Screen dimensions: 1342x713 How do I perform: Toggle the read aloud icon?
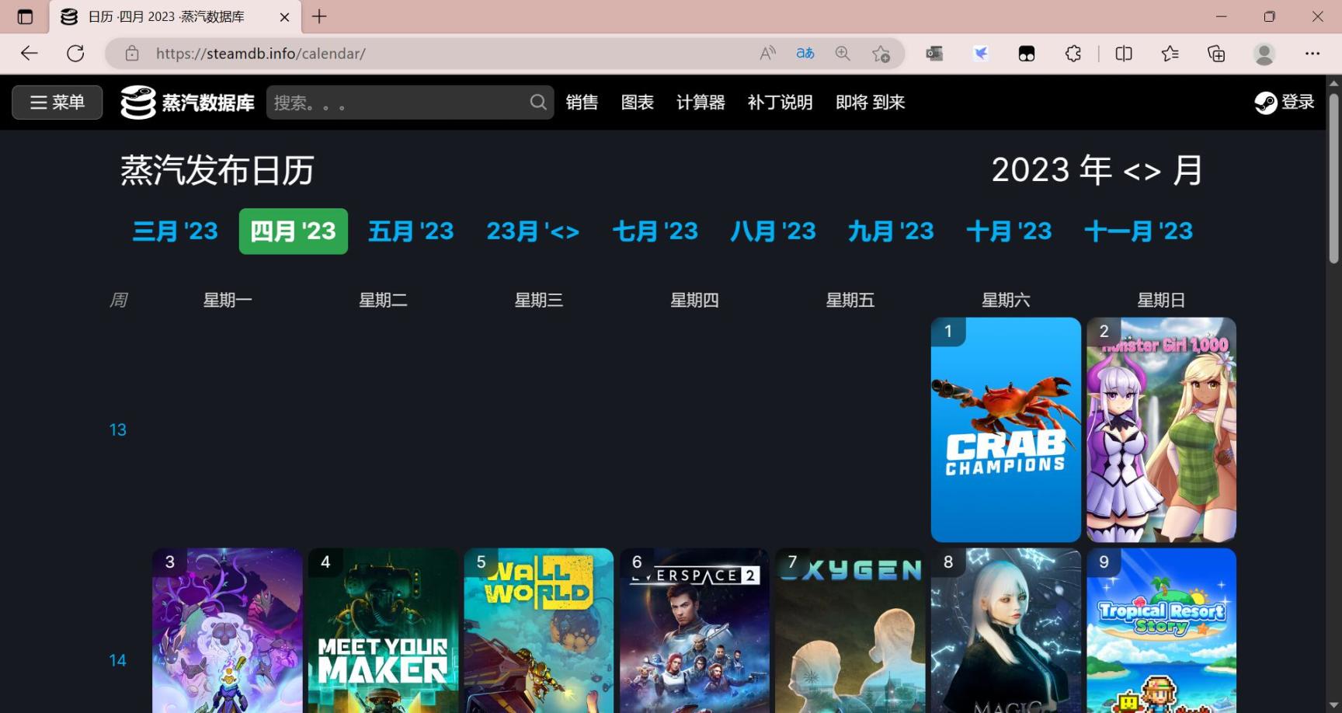767,54
